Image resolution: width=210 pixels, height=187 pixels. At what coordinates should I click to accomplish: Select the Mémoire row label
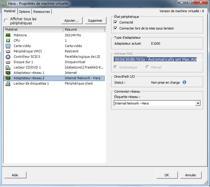pos(20,35)
